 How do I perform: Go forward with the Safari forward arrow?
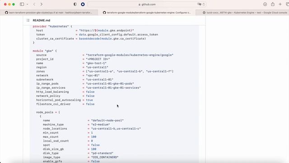(41, 4)
